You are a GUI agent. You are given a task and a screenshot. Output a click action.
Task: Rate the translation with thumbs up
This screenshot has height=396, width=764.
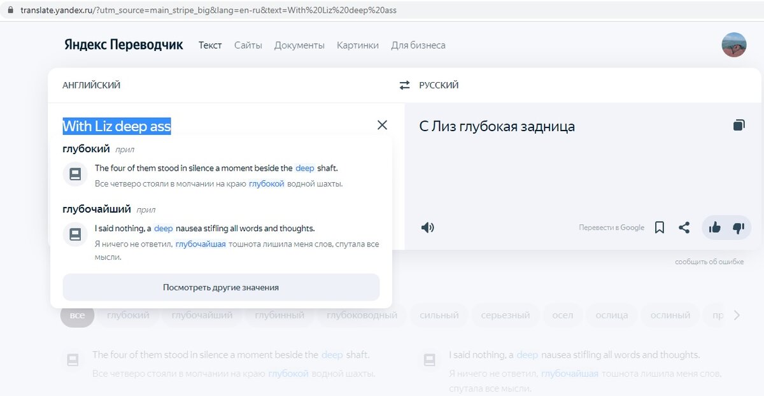click(x=714, y=227)
